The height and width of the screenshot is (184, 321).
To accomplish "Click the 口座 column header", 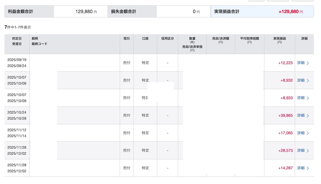I will click(145, 39).
